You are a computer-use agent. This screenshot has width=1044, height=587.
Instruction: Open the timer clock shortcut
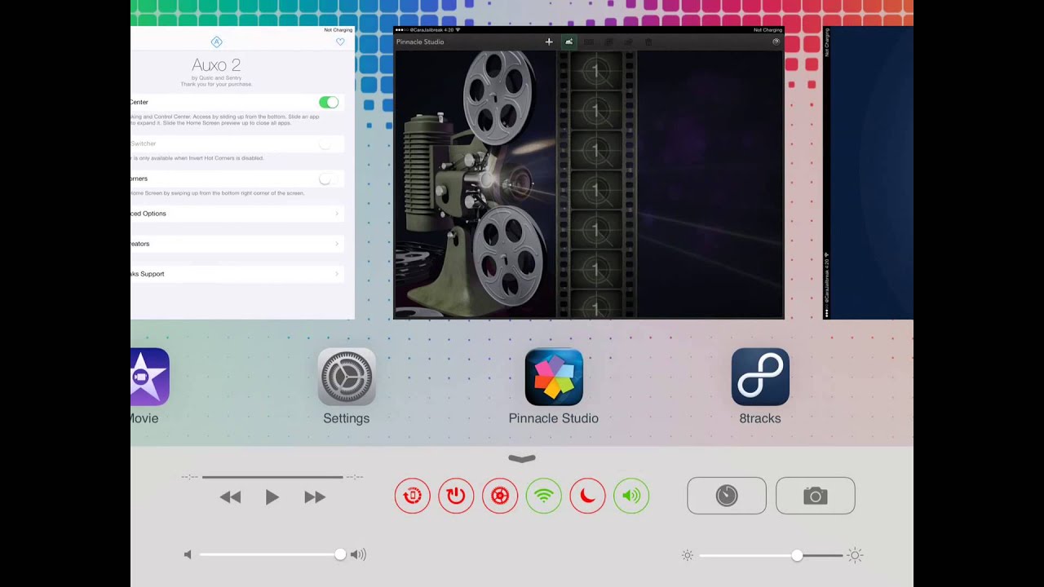pyautogui.click(x=727, y=496)
